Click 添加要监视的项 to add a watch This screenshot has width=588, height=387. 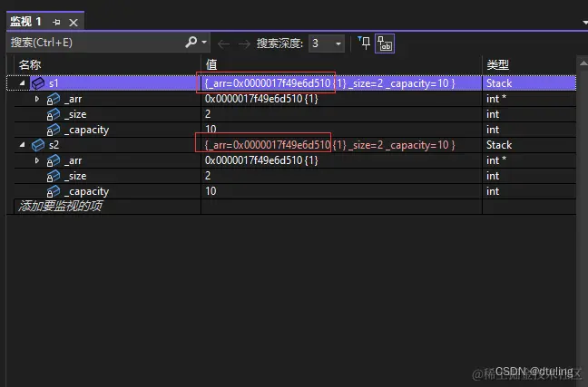point(61,206)
